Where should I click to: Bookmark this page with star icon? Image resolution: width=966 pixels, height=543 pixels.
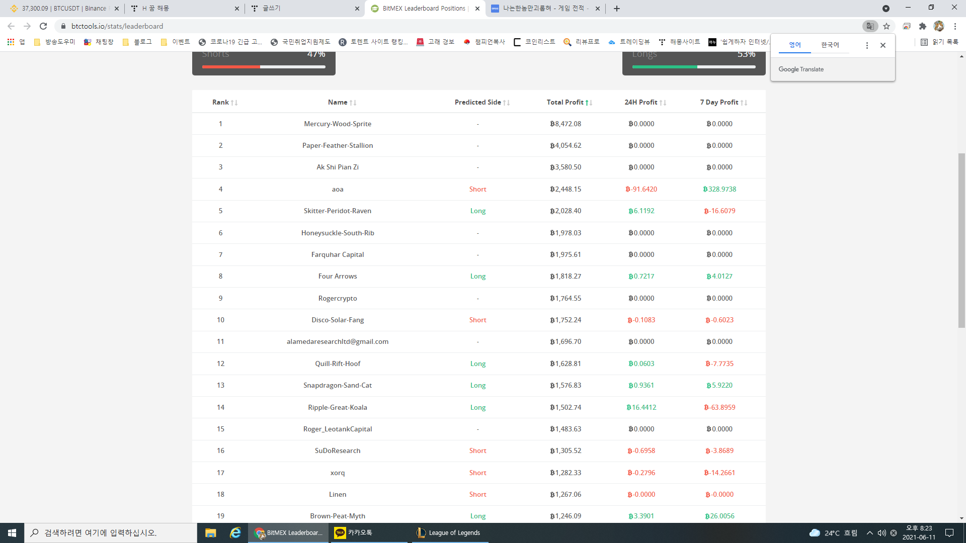click(x=887, y=26)
